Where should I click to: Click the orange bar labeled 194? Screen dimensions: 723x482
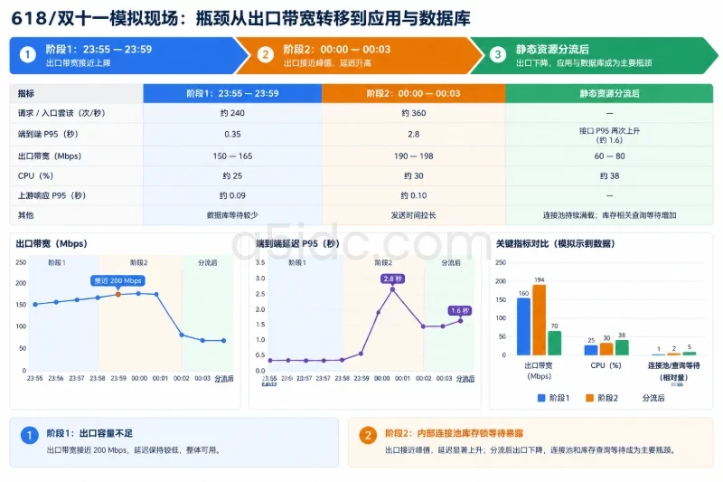tap(539, 320)
